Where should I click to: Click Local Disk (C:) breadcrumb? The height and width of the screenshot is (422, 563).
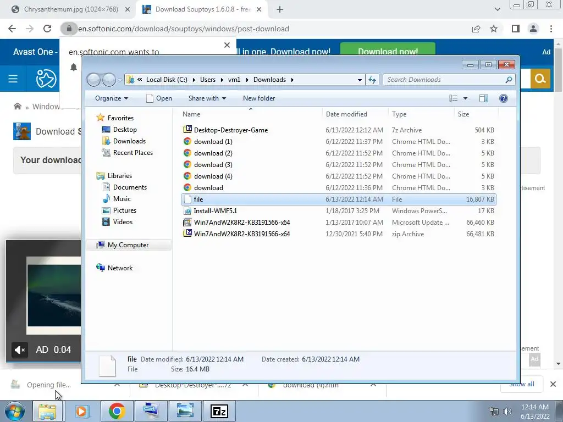click(x=167, y=80)
